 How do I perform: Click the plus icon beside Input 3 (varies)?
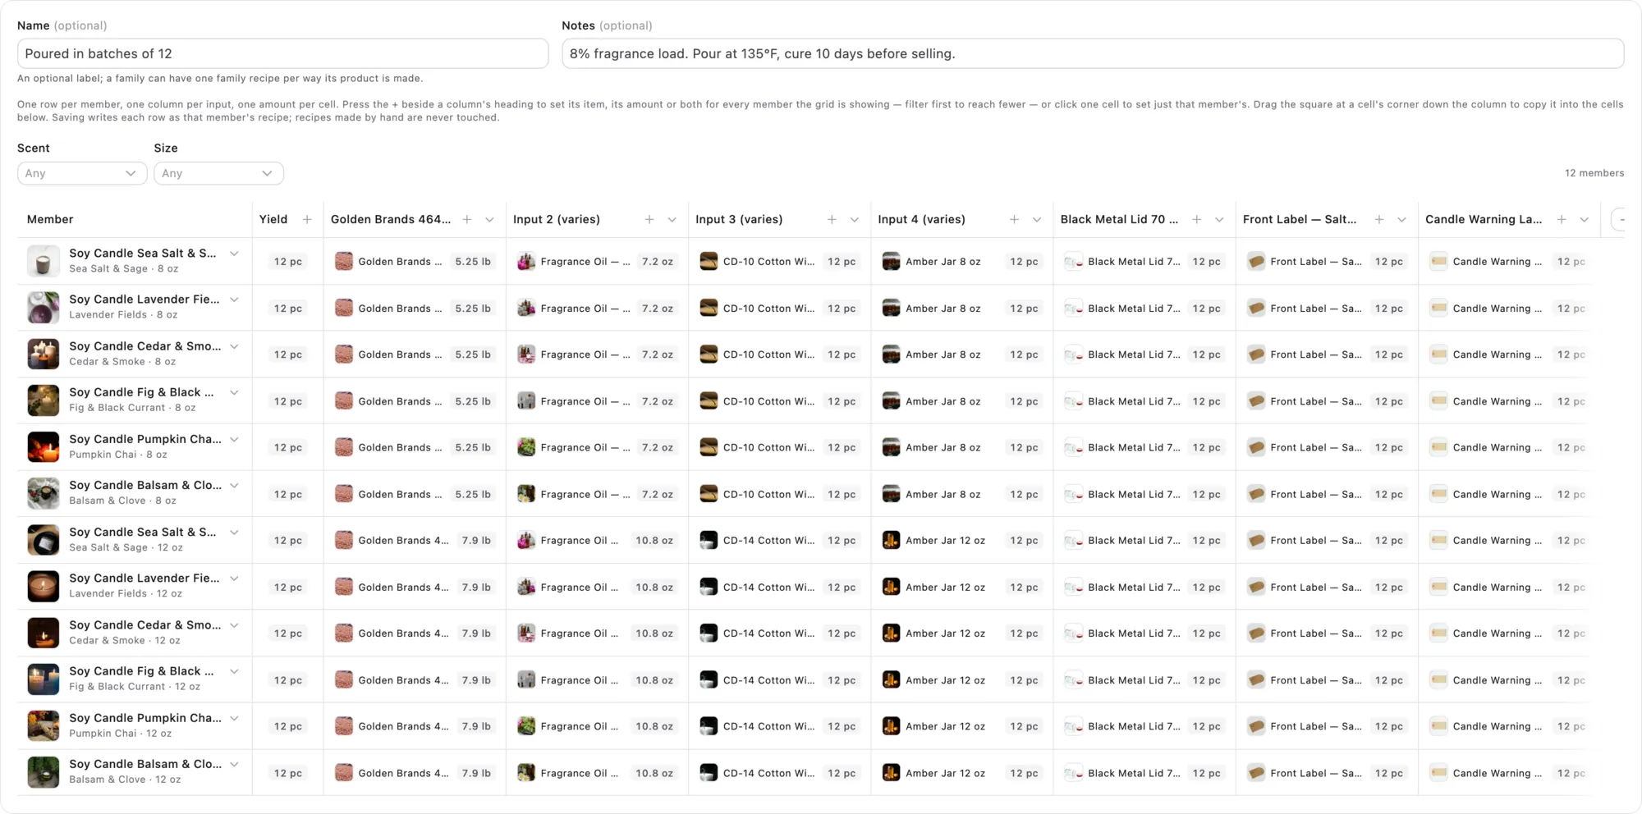[832, 219]
